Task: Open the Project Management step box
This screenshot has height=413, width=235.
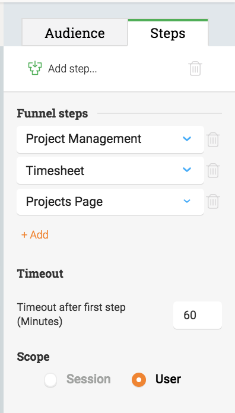Action: [110, 139]
